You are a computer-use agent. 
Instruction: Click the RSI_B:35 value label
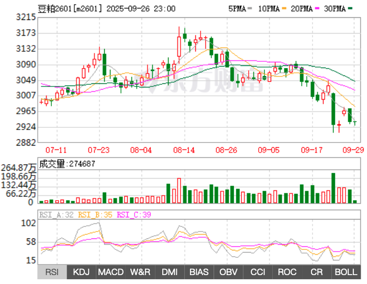[95, 215]
